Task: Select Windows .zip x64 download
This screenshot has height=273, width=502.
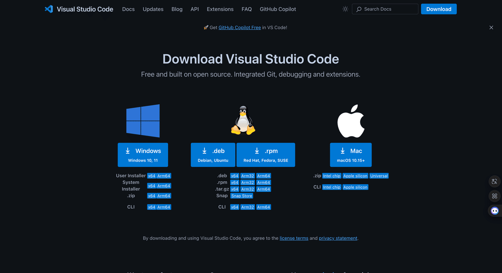Action: (151, 196)
